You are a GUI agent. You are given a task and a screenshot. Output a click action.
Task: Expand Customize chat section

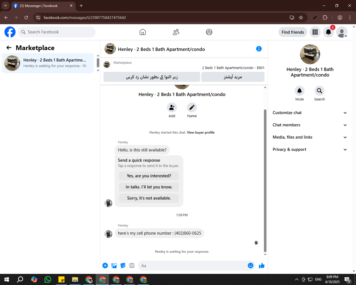[x=310, y=113]
